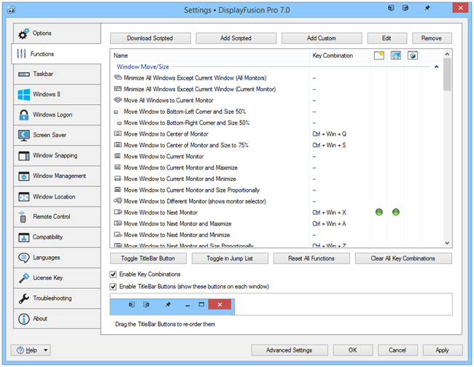474x367 pixels.
Task: Click the icon beside Move Window to Center of Monitor
Action: click(117, 134)
